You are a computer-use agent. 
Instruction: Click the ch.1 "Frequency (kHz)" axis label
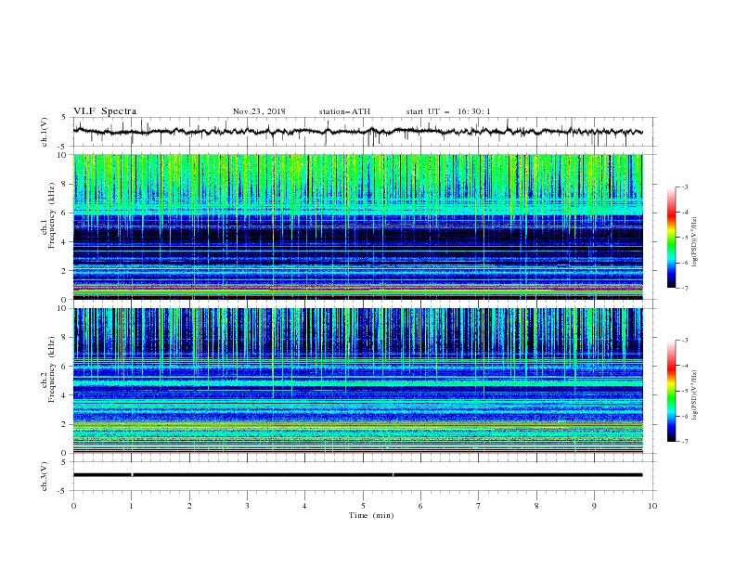point(51,213)
